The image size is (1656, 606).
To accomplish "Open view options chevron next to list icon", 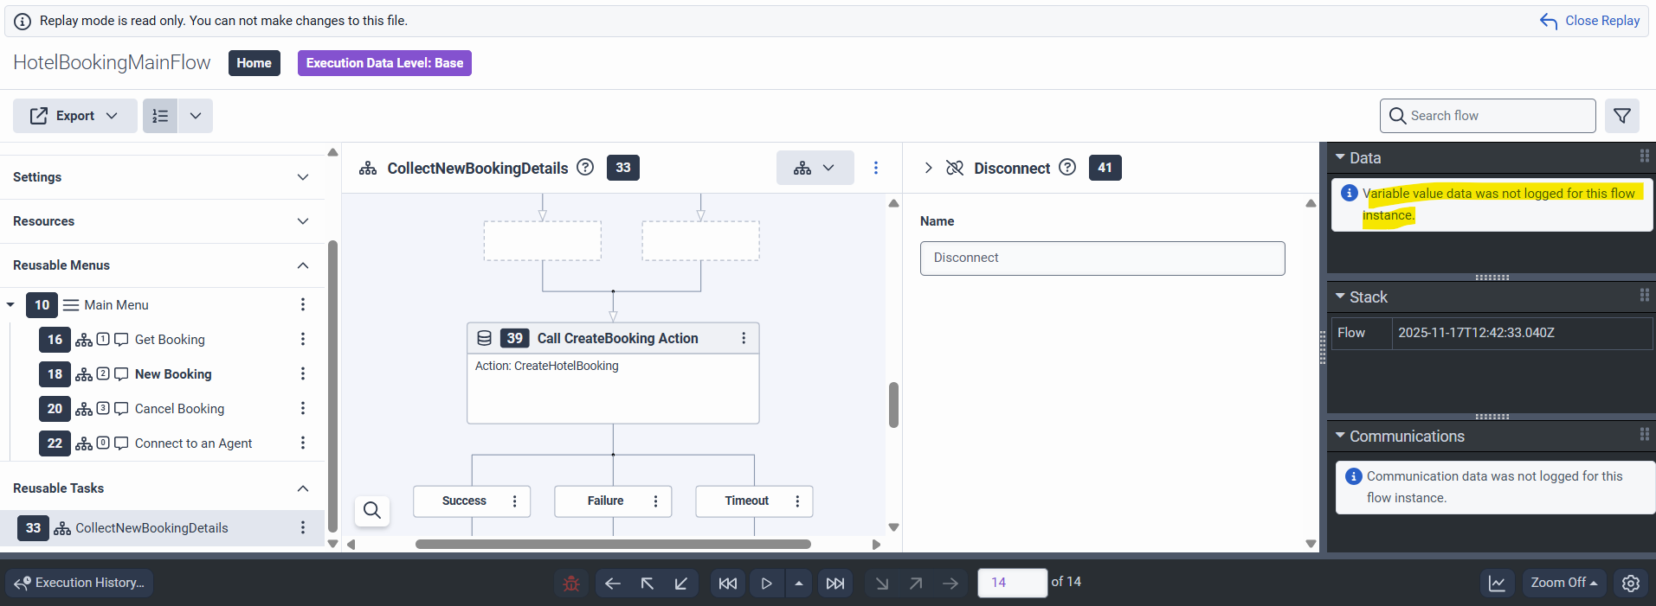I will (x=196, y=116).
